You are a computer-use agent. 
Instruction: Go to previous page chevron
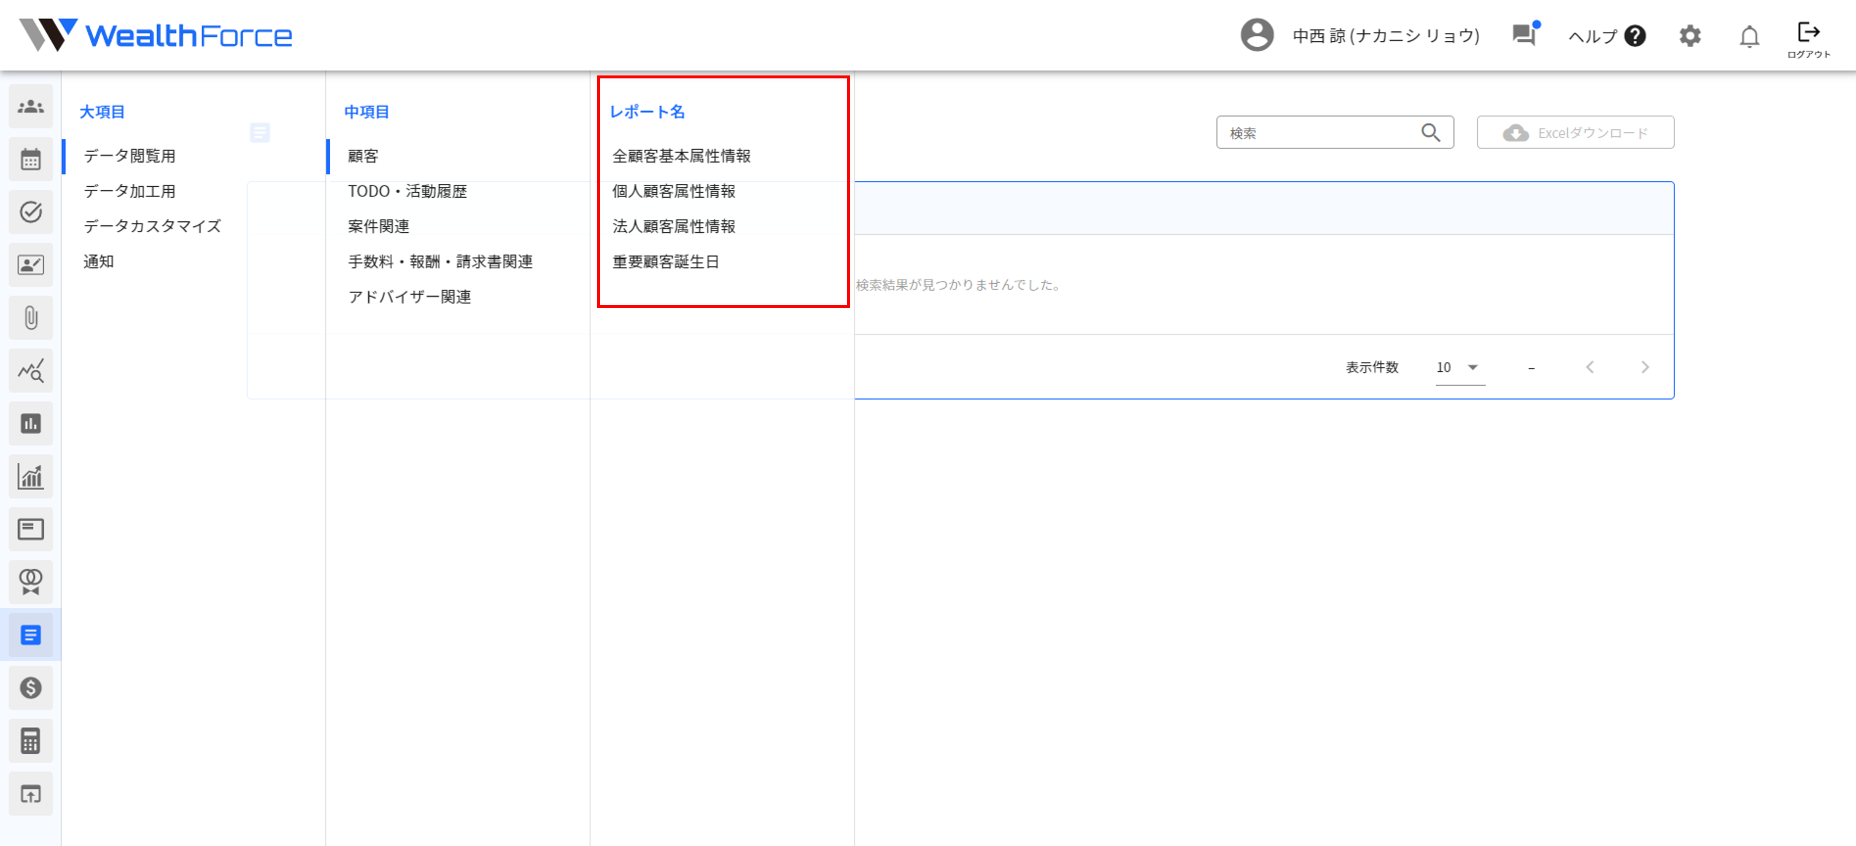[1590, 367]
